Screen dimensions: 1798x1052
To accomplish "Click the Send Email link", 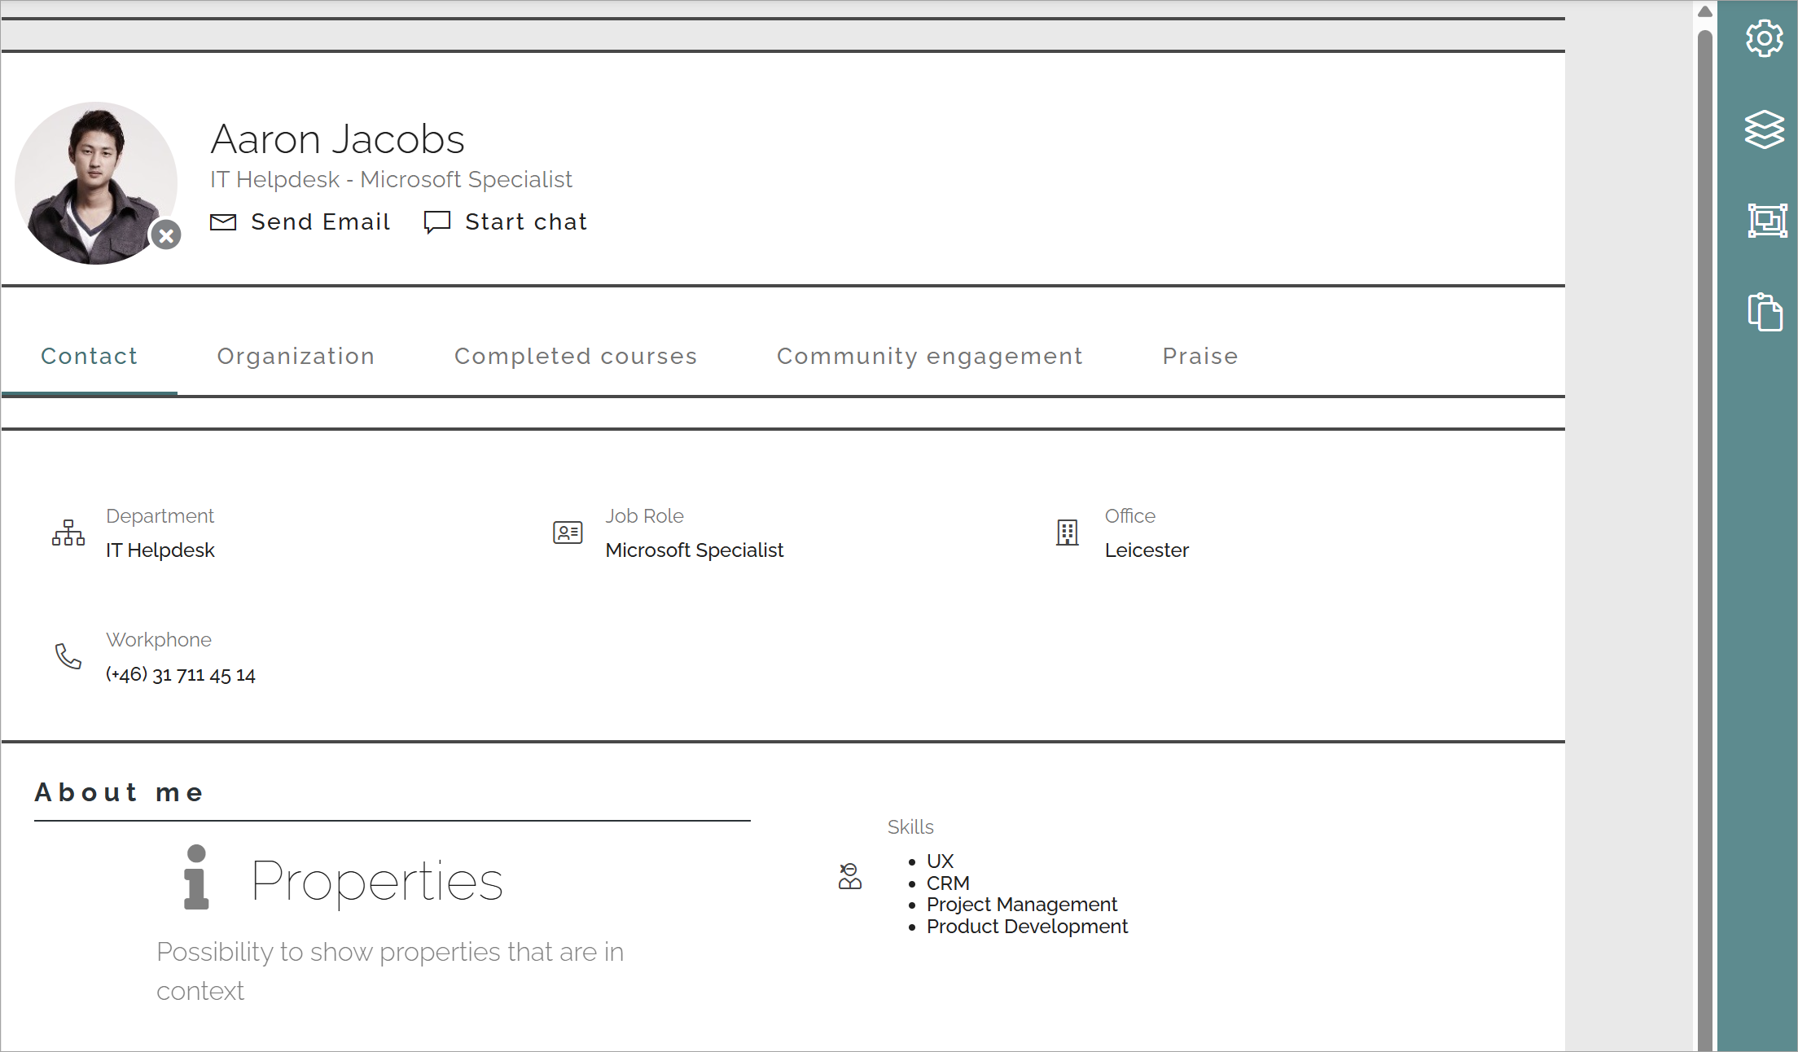I will 321,222.
